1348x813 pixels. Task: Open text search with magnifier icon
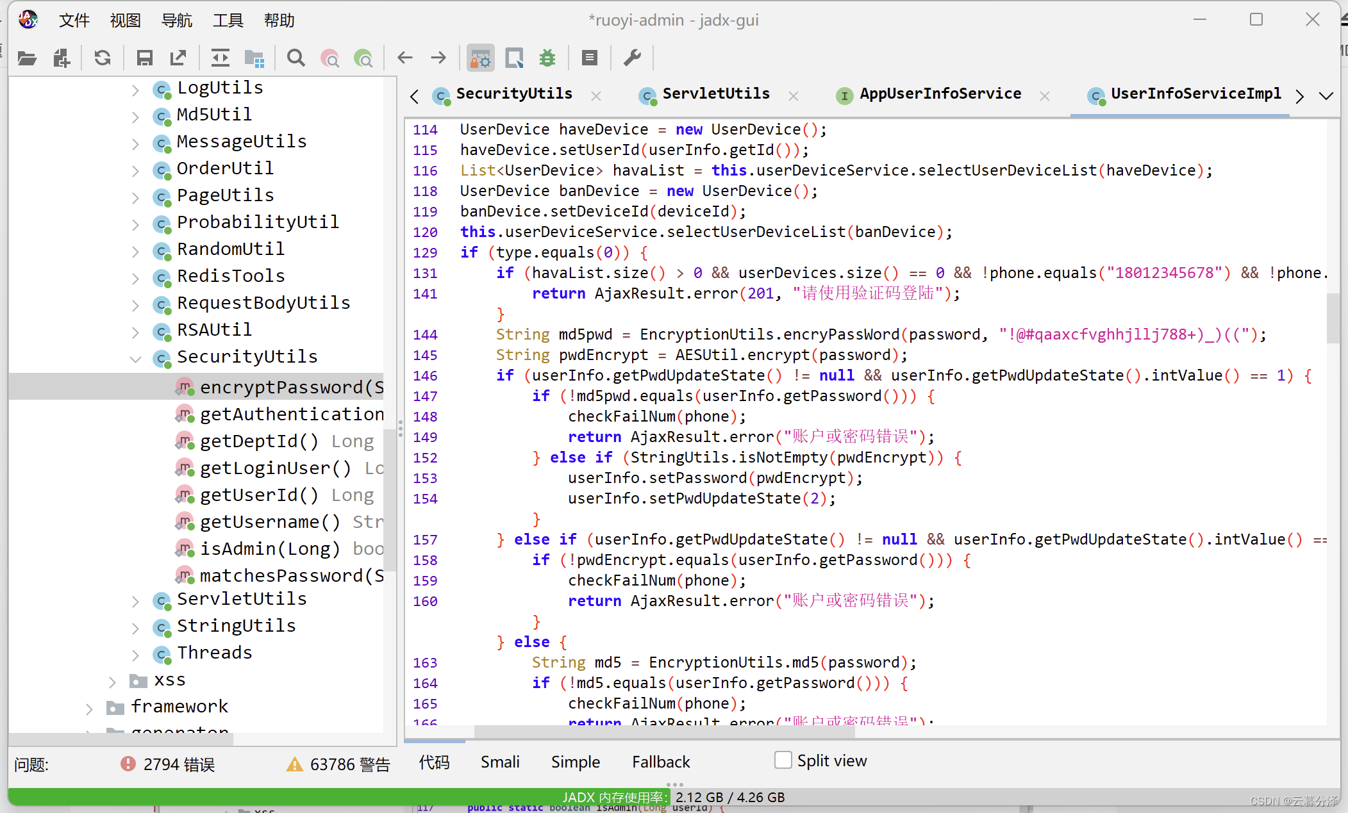[x=295, y=58]
